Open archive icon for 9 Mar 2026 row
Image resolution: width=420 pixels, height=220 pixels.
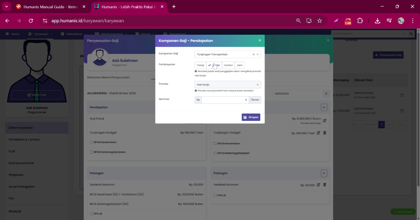[x=402, y=95]
